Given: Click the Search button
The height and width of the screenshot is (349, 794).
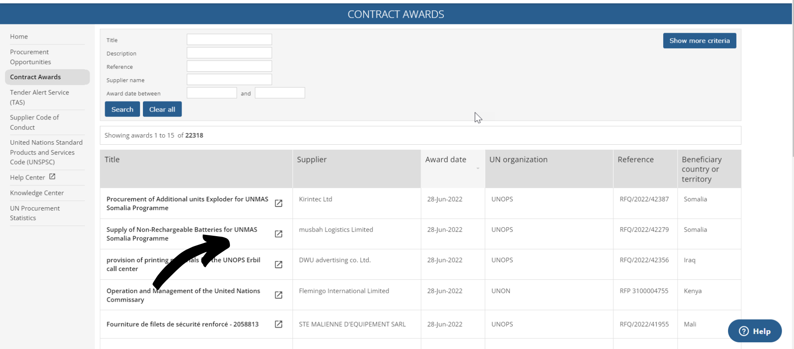Looking at the screenshot, I should click(122, 109).
